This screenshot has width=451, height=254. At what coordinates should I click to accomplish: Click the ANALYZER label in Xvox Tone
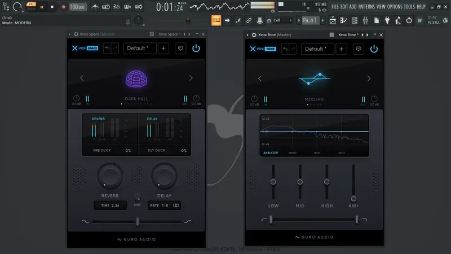pos(271,152)
